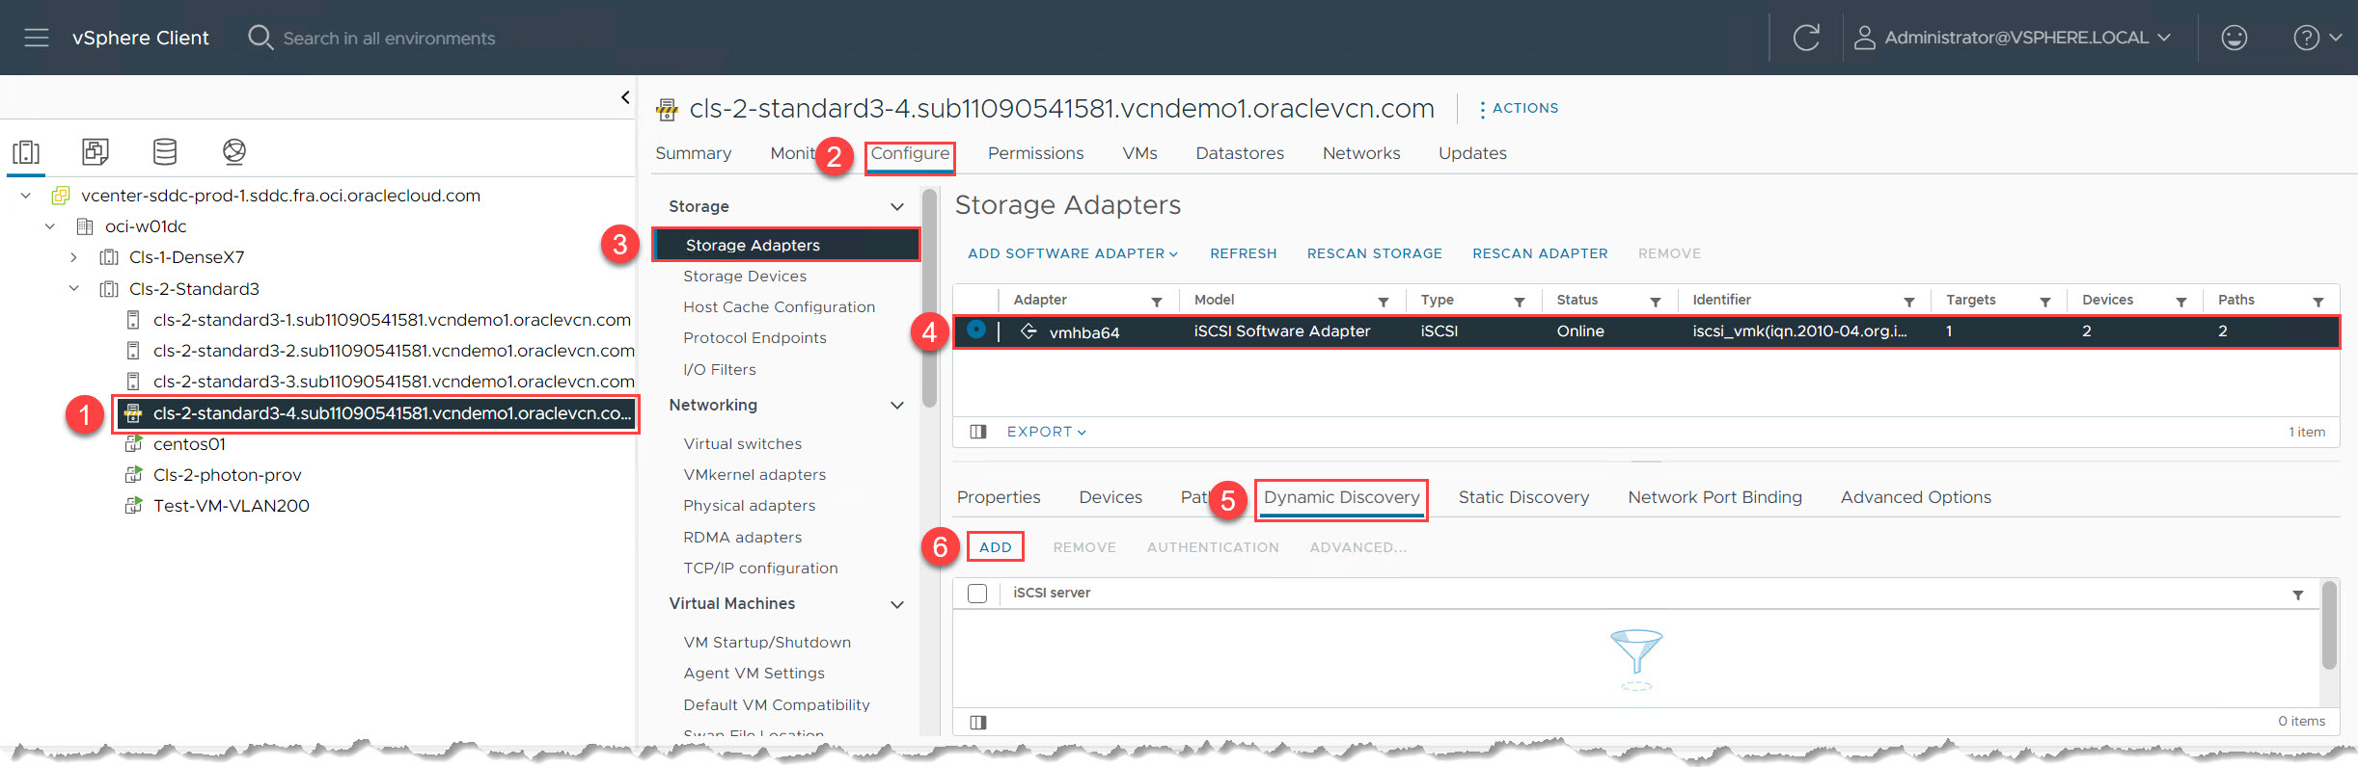This screenshot has width=2358, height=767.
Task: Check the iSCSI server select-all checkbox
Action: [977, 594]
